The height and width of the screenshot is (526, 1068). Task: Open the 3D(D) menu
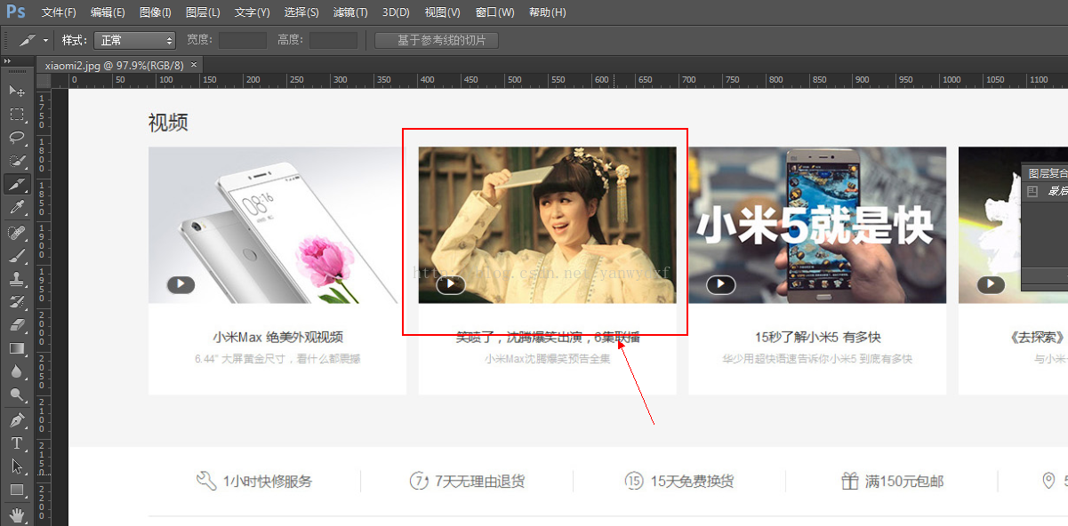[396, 12]
